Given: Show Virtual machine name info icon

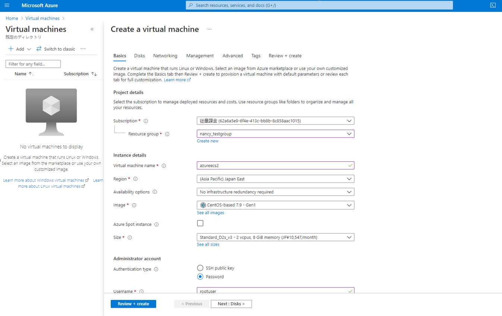Looking at the screenshot, I should (x=164, y=165).
